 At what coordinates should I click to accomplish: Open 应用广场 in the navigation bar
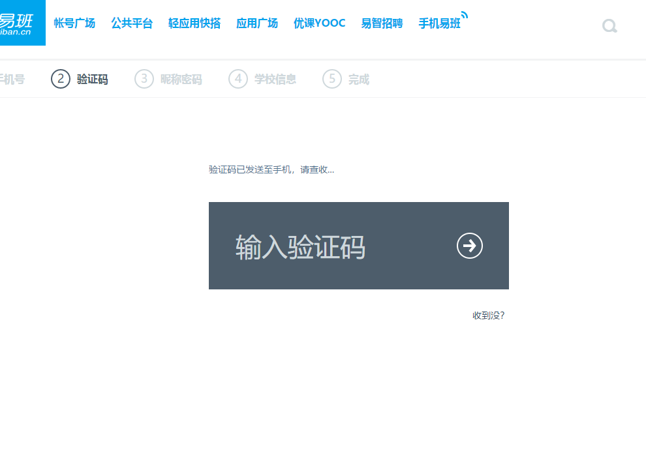pos(257,23)
